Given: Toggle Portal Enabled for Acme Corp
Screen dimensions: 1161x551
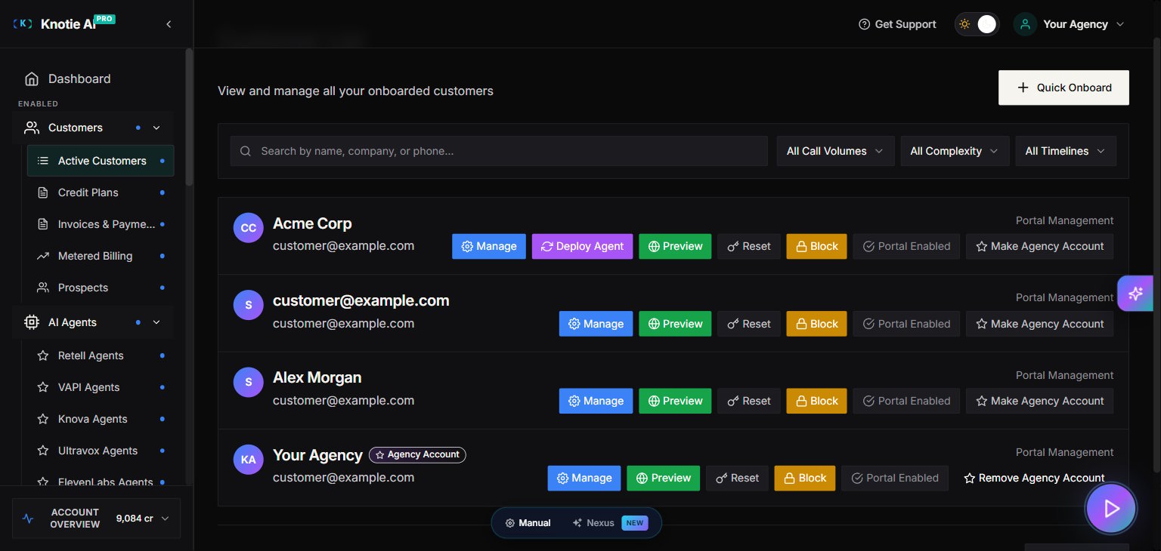Looking at the screenshot, I should (x=907, y=246).
